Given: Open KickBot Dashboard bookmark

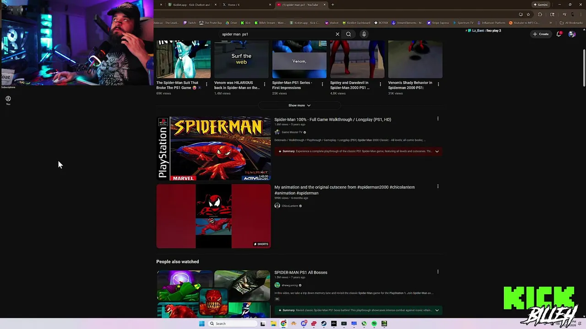Looking at the screenshot, I should coord(356,23).
